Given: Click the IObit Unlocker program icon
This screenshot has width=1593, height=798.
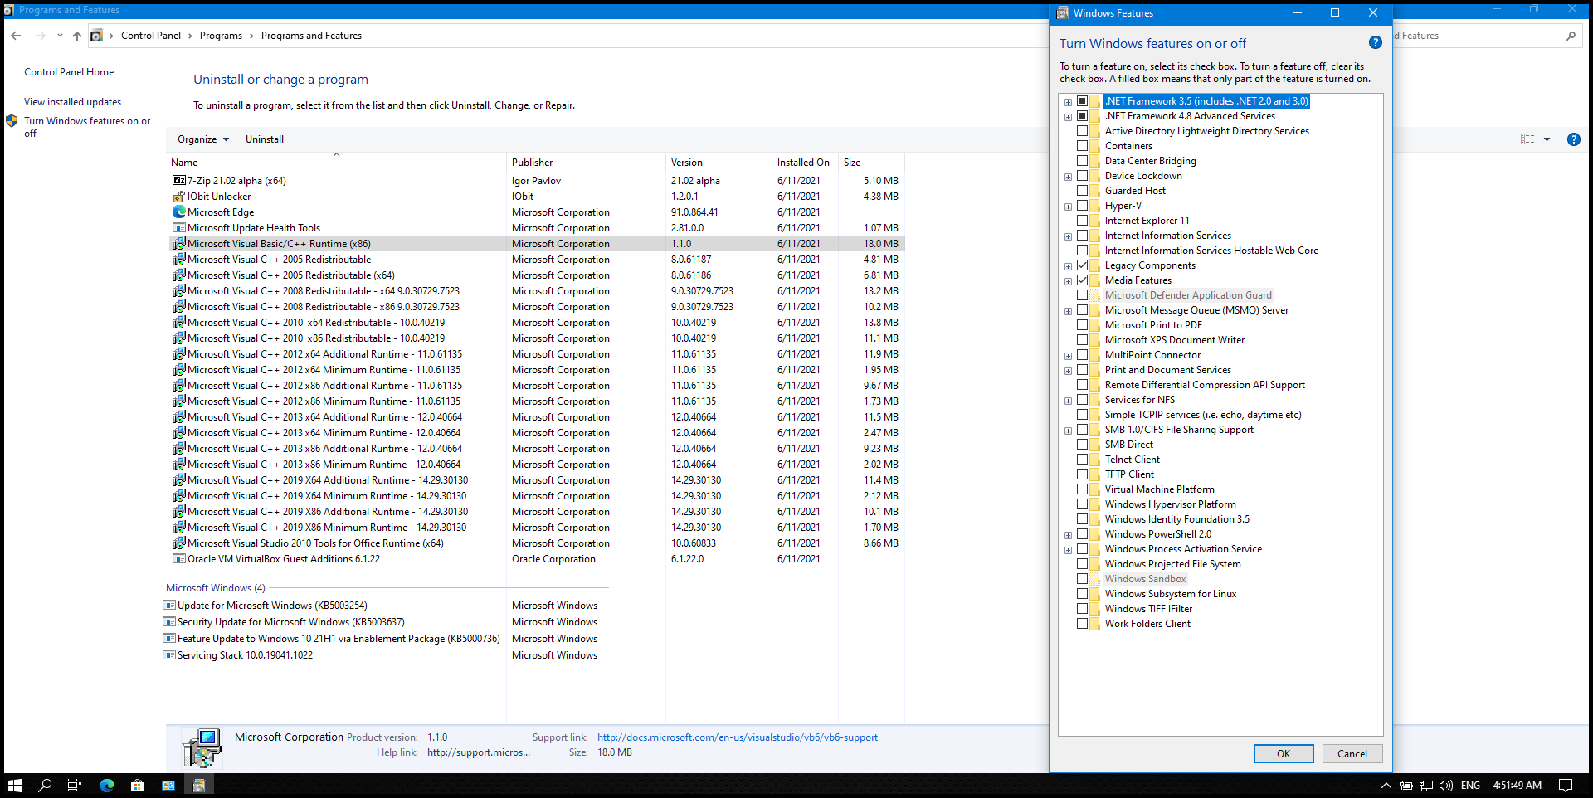Looking at the screenshot, I should [178, 196].
